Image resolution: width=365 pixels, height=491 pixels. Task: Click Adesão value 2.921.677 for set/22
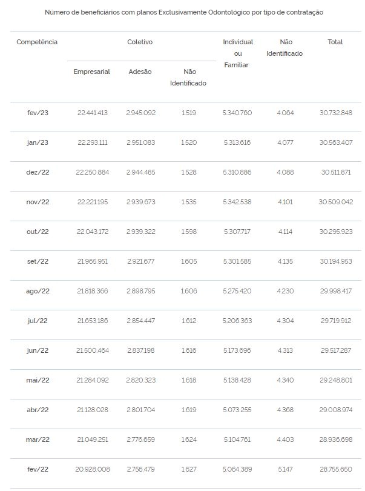141,261
